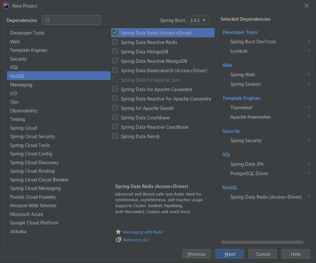The height and width of the screenshot is (263, 316).
Task: Open Spring Cloud category
Action: click(59, 128)
